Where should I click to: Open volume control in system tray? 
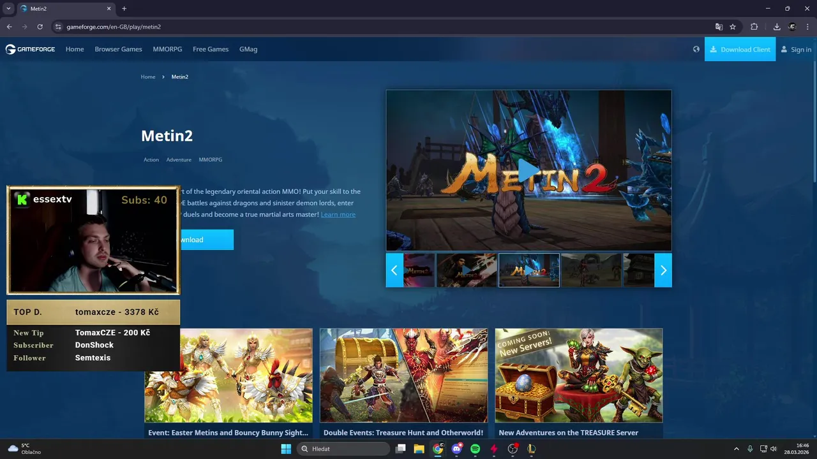pos(773,449)
